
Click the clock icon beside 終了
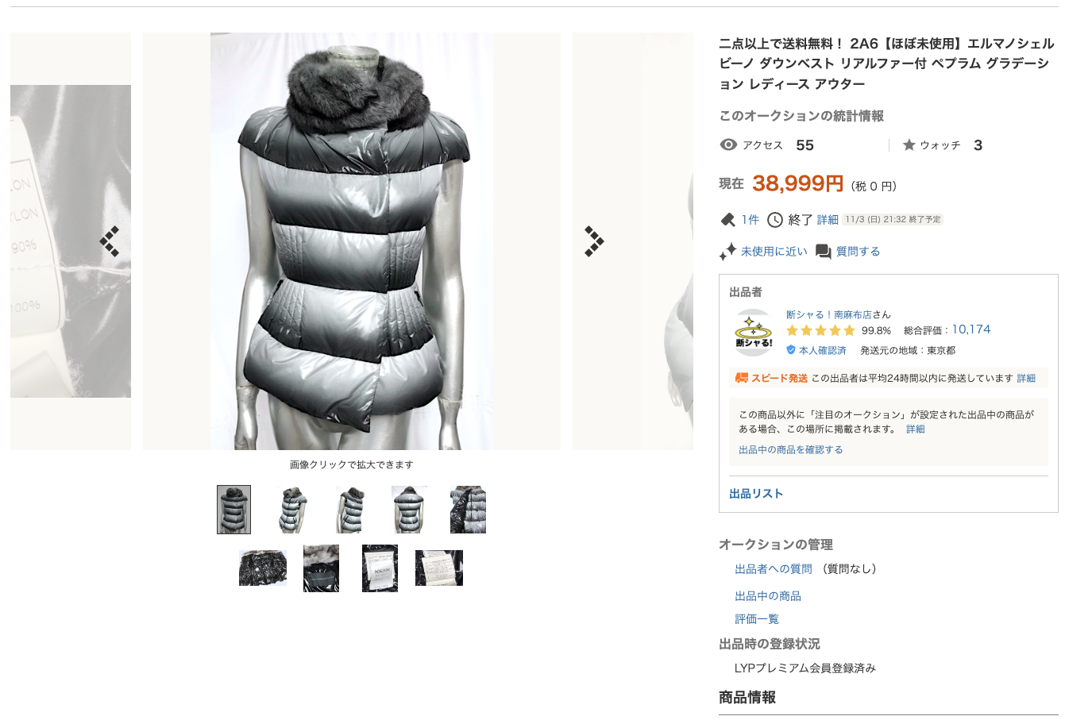point(775,220)
